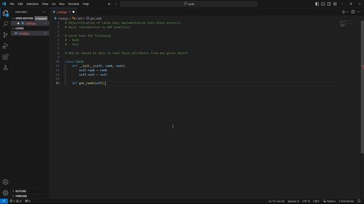Open the Go menu
This screenshot has width=364, height=204.
click(53, 4)
